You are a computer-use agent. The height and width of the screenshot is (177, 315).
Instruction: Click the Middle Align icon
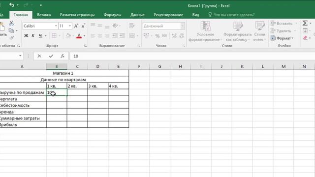100,26
